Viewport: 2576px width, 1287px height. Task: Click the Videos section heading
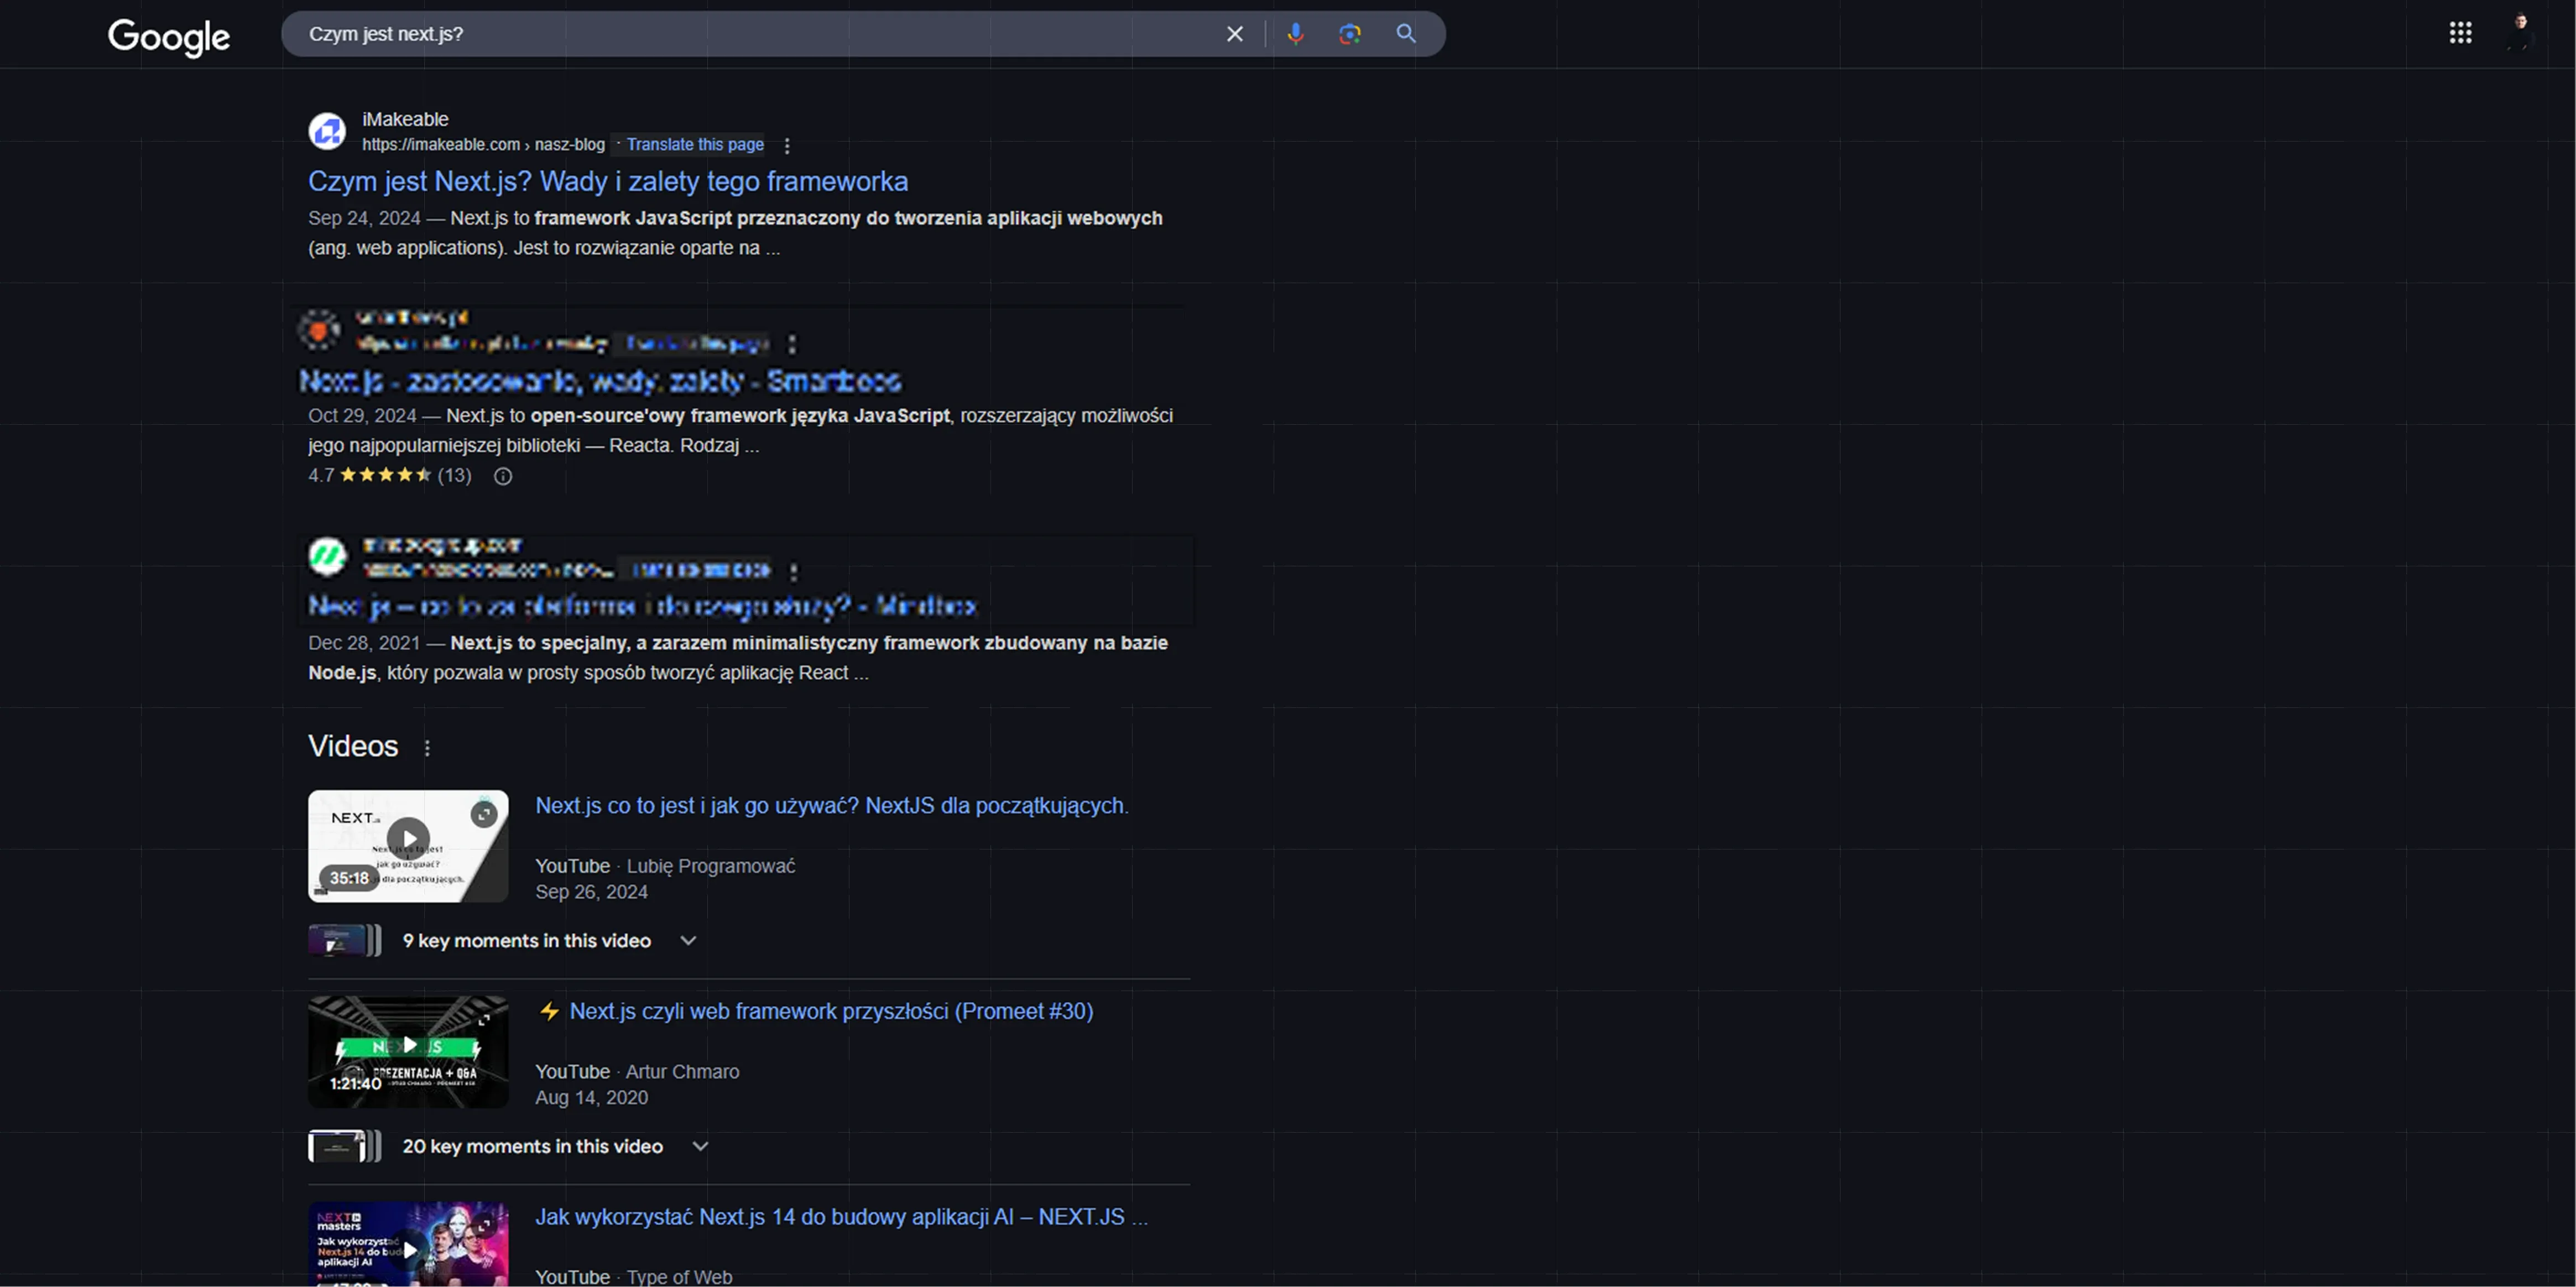point(353,746)
